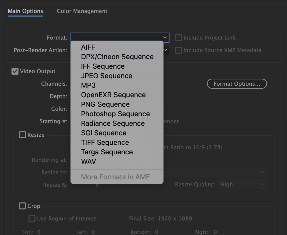This screenshot has height=235, width=287.
Task: Choose WAV audio format
Action: (88, 161)
